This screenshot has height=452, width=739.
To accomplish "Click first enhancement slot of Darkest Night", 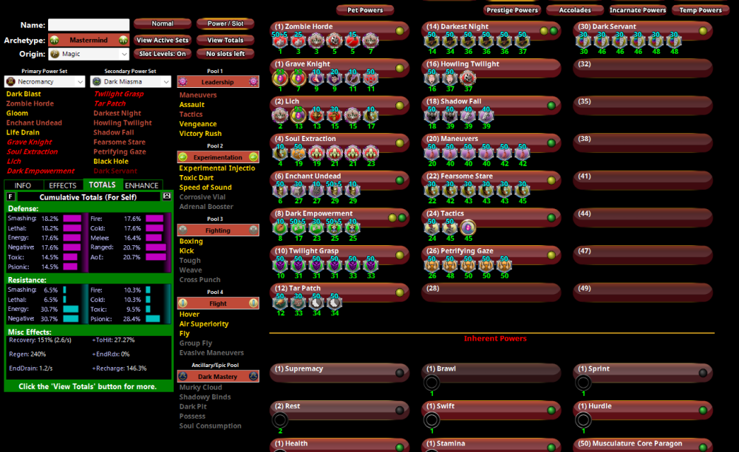I will pyautogui.click(x=432, y=41).
